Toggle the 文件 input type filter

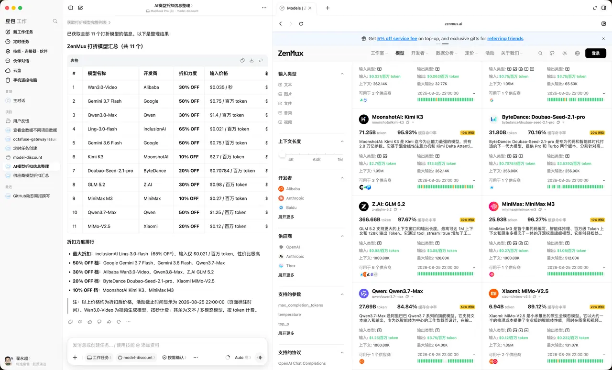[285, 103]
